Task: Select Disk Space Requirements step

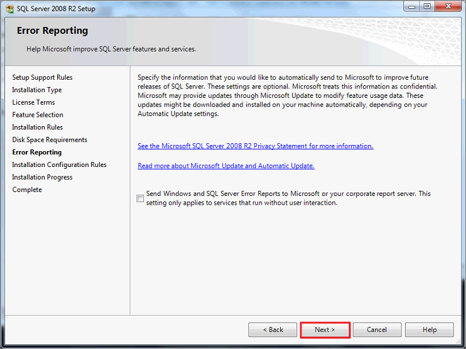Action: 50,139
